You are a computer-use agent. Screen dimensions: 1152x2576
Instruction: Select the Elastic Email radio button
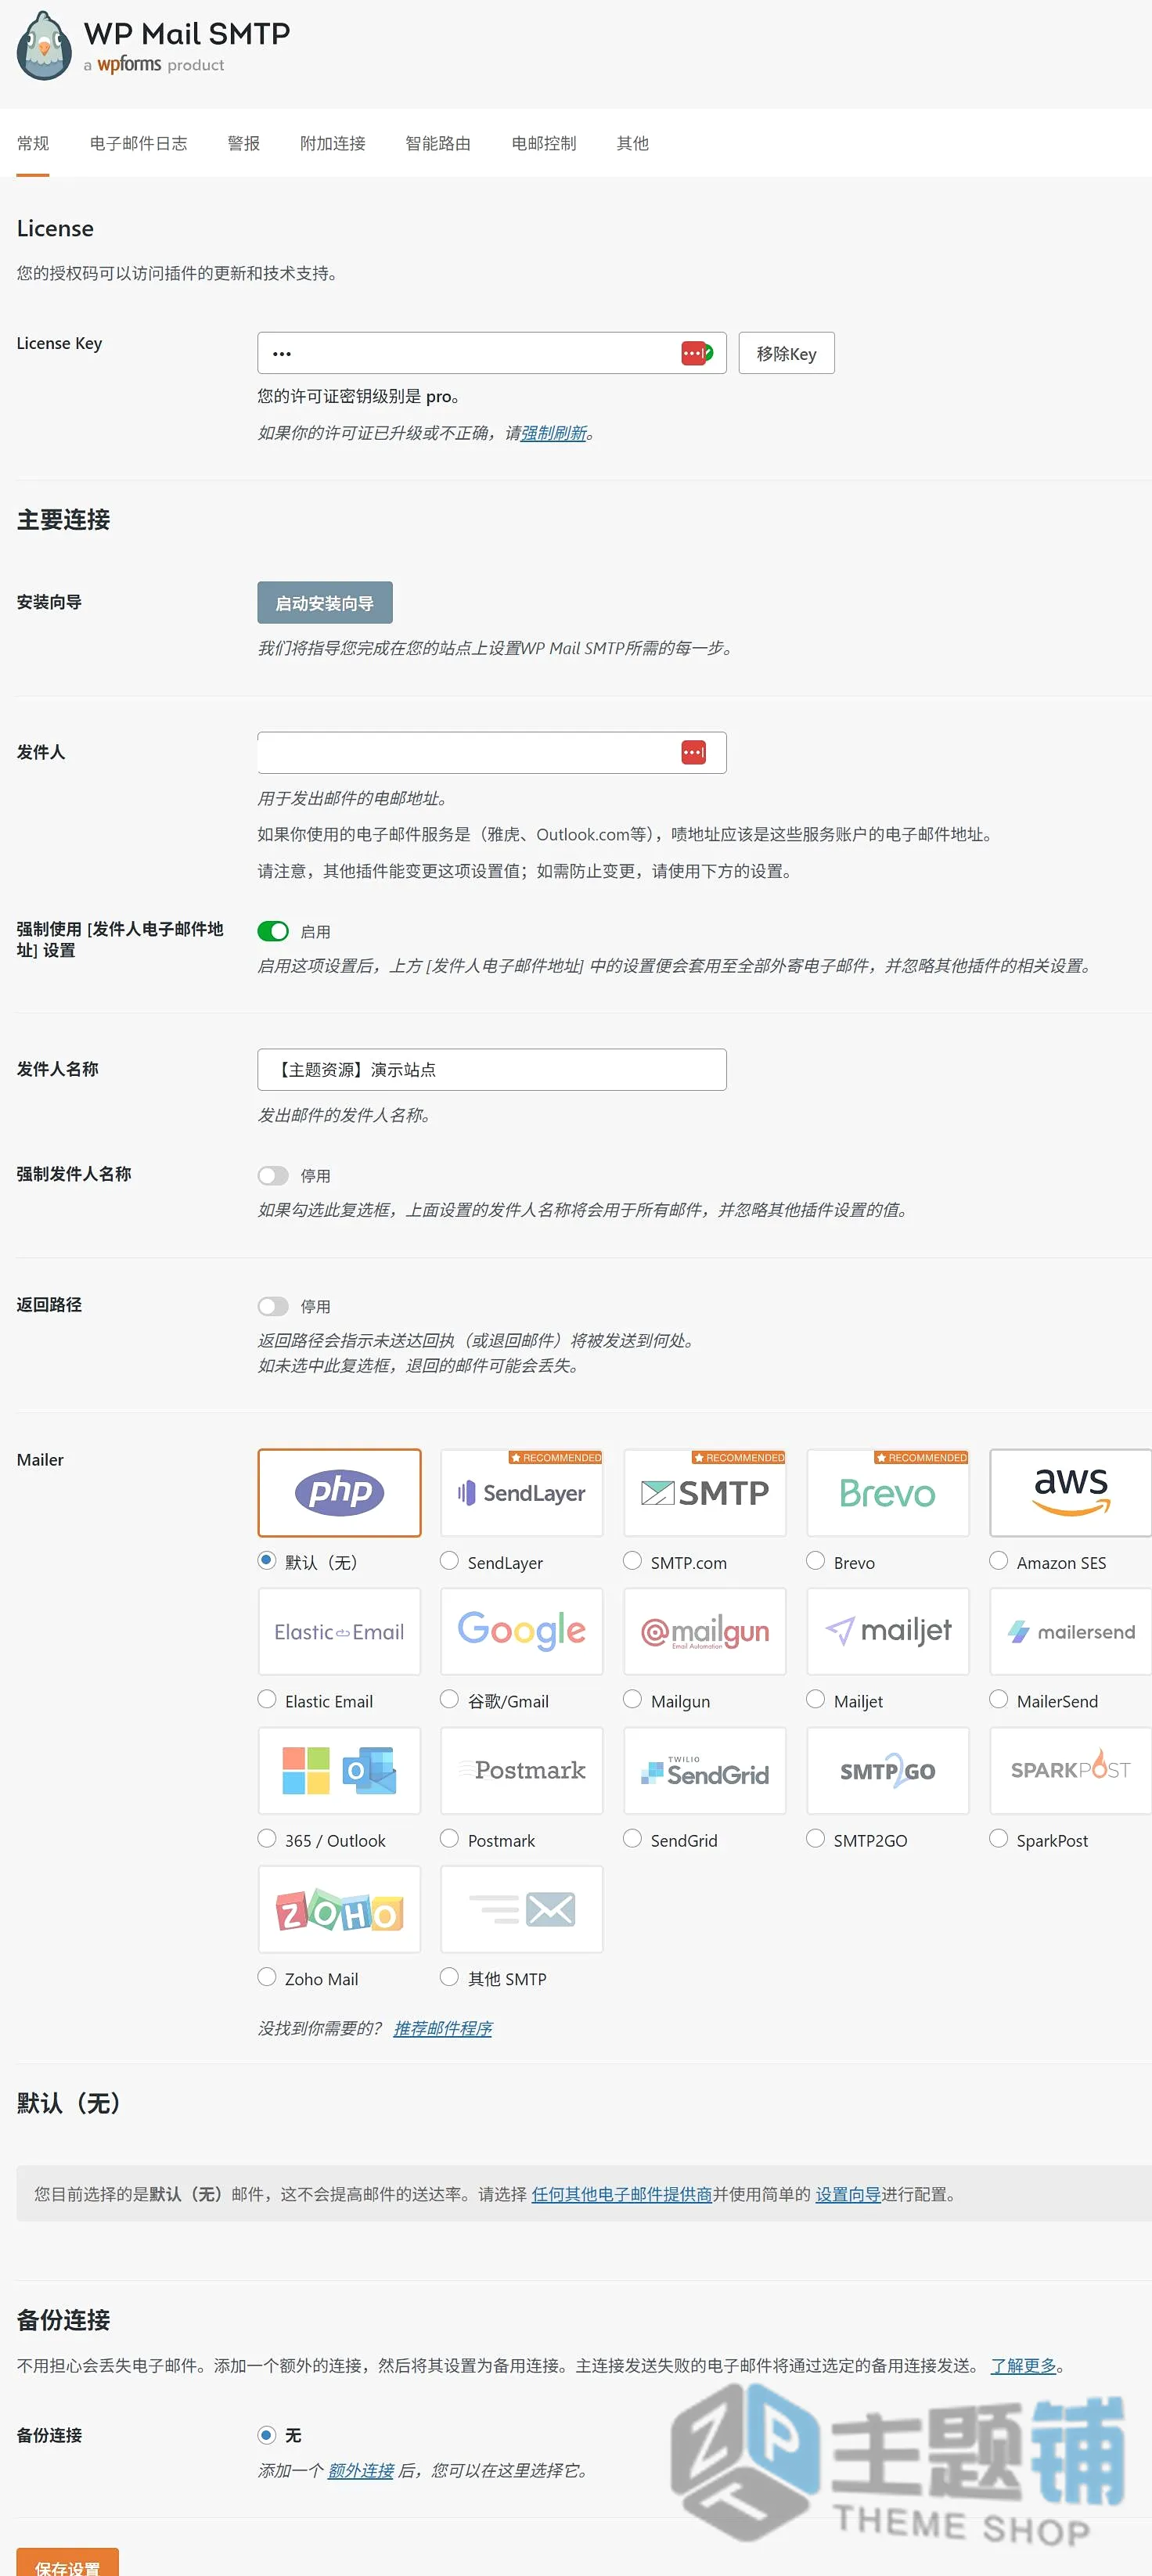267,1699
